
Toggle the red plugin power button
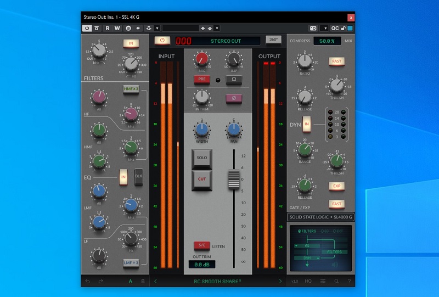coord(162,40)
